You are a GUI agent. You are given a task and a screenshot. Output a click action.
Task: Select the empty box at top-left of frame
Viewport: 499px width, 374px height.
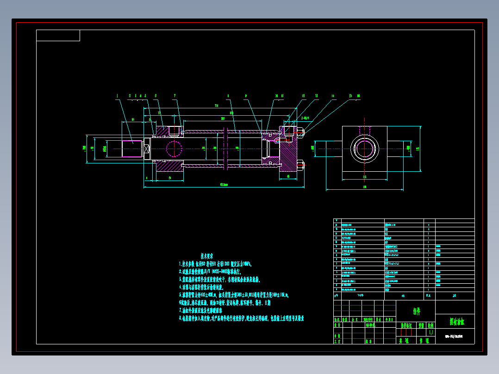pyautogui.click(x=58, y=35)
